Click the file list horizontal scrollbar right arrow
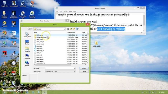Viewport: 168px width, 94px height. point(86,64)
